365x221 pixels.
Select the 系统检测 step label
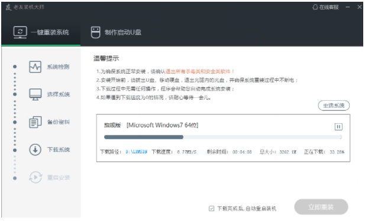[x=58, y=67]
